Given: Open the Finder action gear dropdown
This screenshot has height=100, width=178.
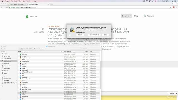Looking at the screenshot, I should point(35,49).
